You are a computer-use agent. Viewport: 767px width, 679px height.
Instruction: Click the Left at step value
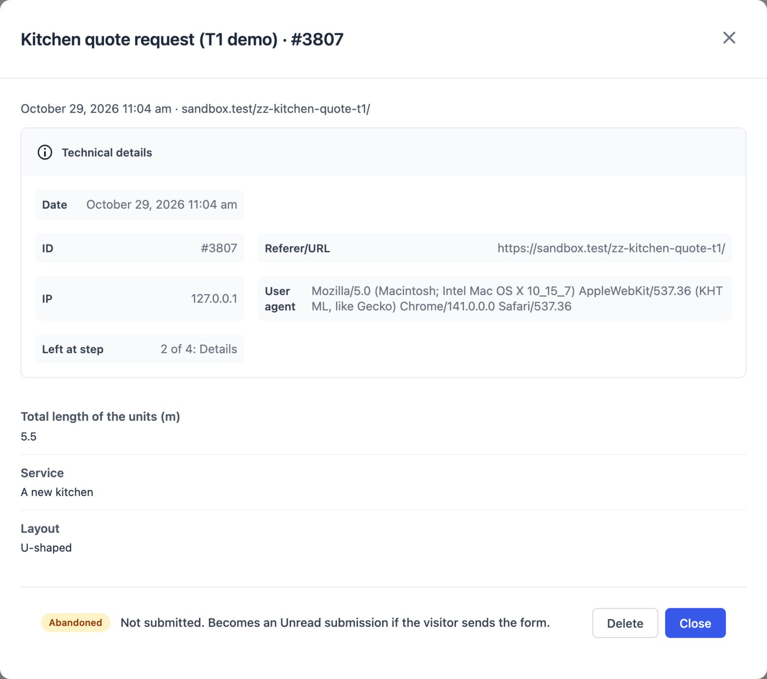[198, 349]
